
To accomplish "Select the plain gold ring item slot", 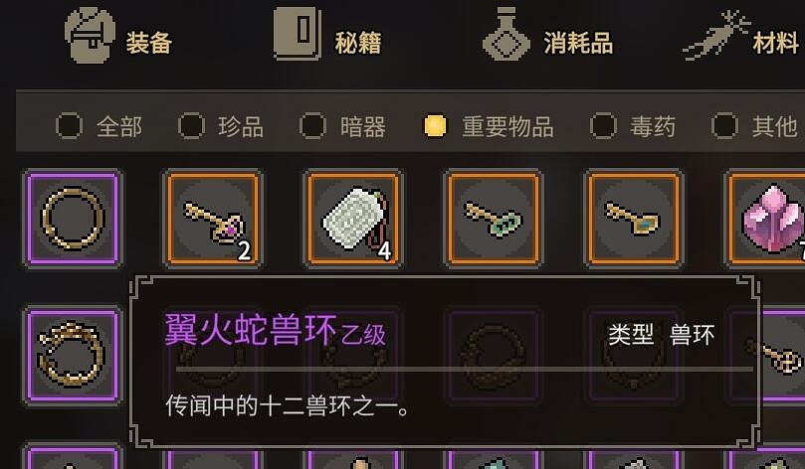I will 73,219.
